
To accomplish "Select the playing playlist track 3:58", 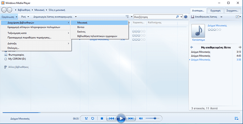I will click(215, 60).
